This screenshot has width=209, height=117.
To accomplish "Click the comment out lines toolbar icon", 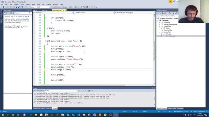I will click(x=82, y=7).
